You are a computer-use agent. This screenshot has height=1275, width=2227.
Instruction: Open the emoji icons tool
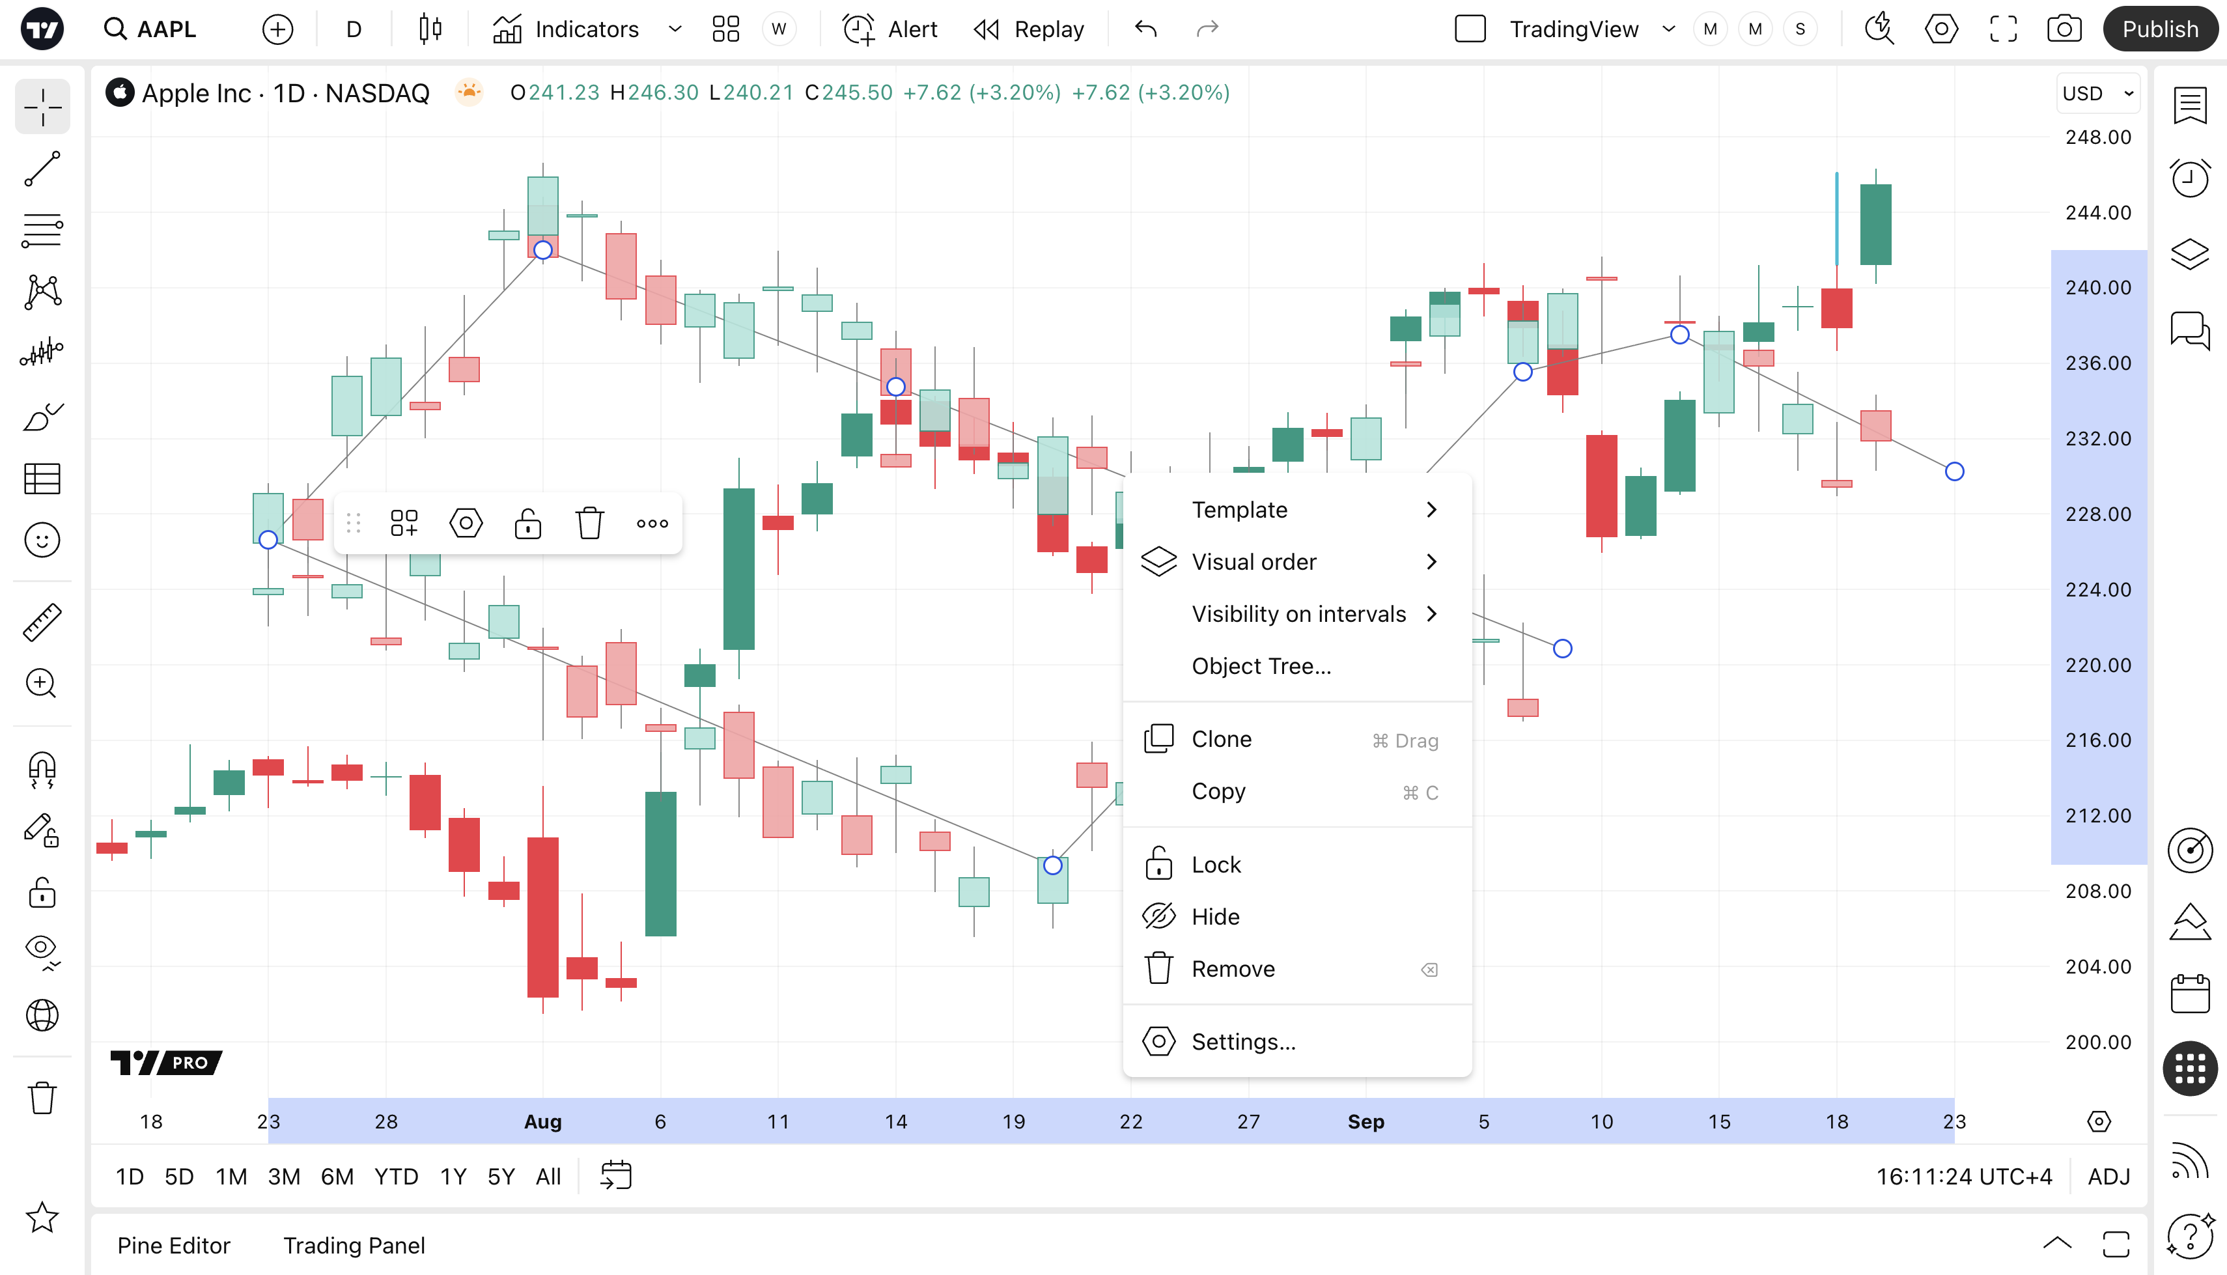42,540
